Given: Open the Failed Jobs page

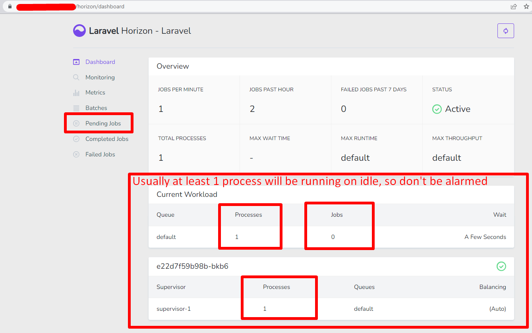Looking at the screenshot, I should [100, 154].
